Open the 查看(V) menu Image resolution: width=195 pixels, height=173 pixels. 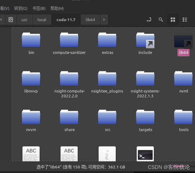coord(5,8)
